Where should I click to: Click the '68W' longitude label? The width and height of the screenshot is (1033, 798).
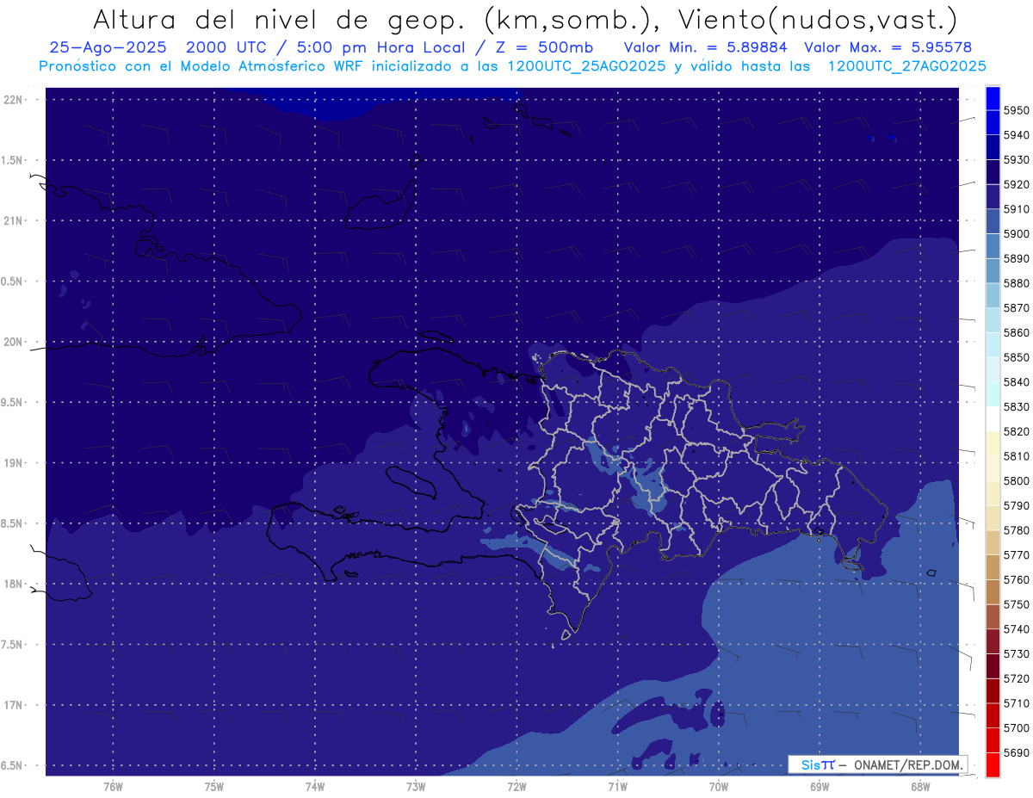coord(920,787)
